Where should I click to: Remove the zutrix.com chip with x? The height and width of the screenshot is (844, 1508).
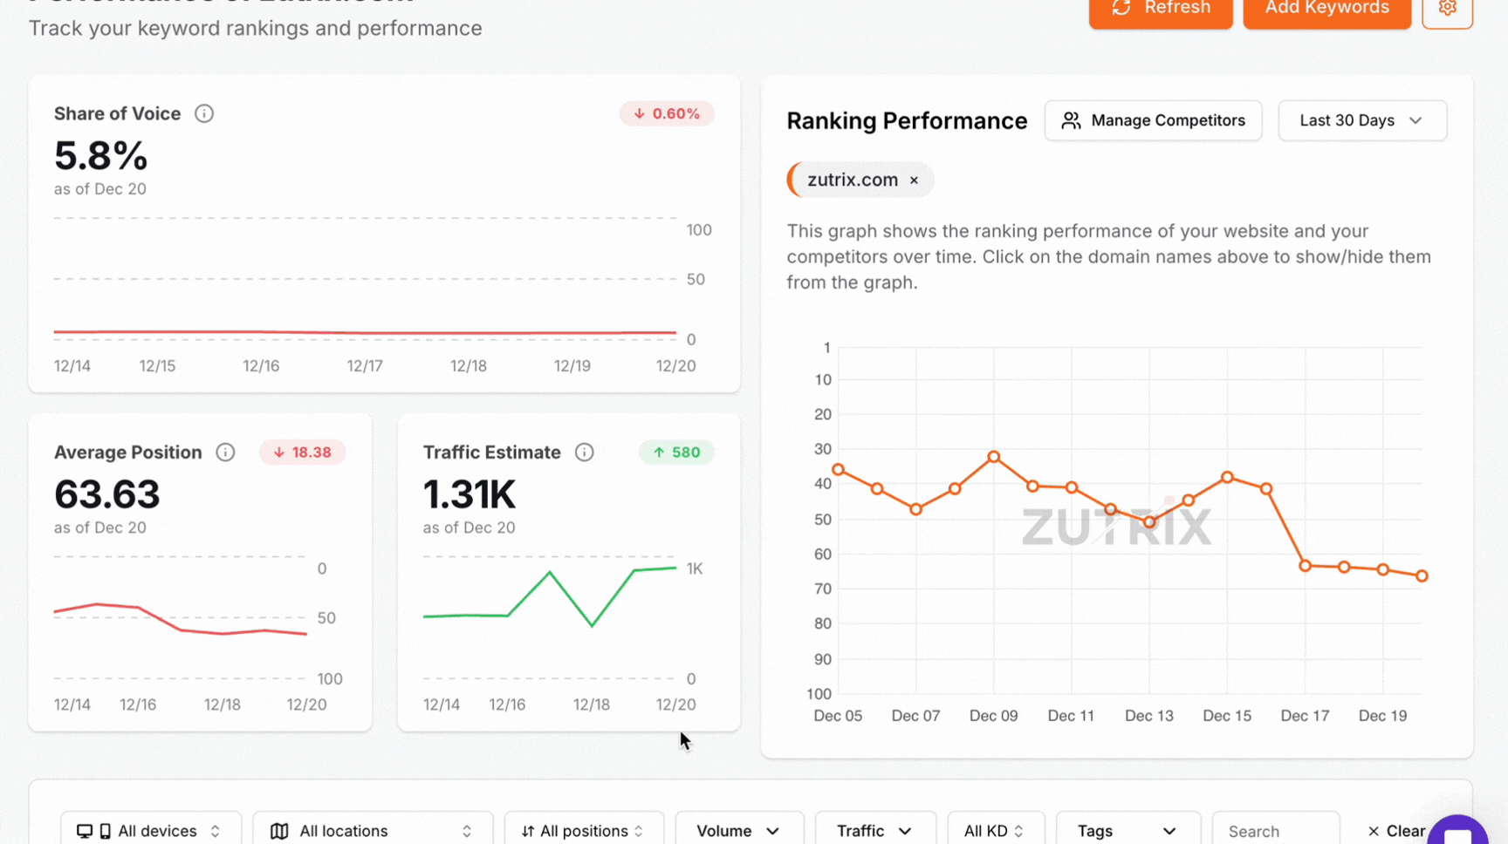914,180
